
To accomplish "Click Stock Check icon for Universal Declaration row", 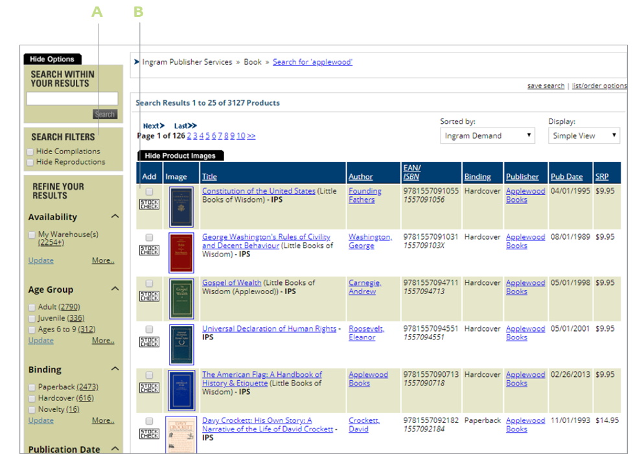I will [150, 342].
